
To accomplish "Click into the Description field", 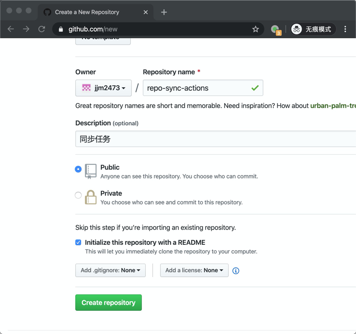I will tap(216, 139).
